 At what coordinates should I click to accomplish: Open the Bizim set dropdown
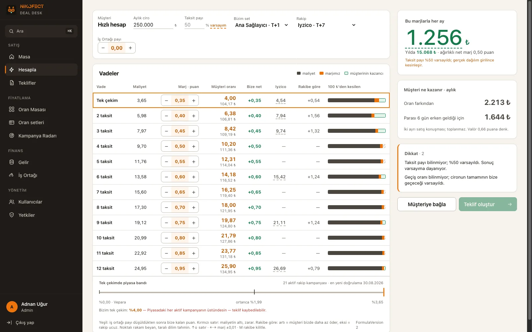coord(261,25)
